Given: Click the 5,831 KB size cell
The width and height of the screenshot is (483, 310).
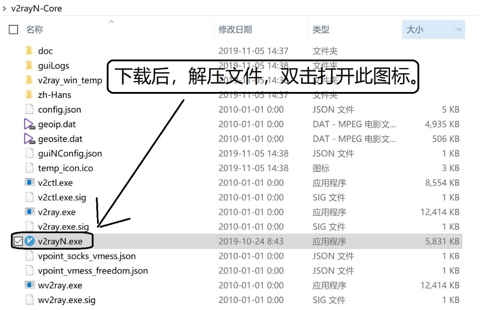Looking at the screenshot, I should 442,241.
